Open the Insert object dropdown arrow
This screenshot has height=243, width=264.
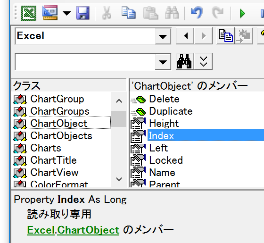tap(66, 13)
